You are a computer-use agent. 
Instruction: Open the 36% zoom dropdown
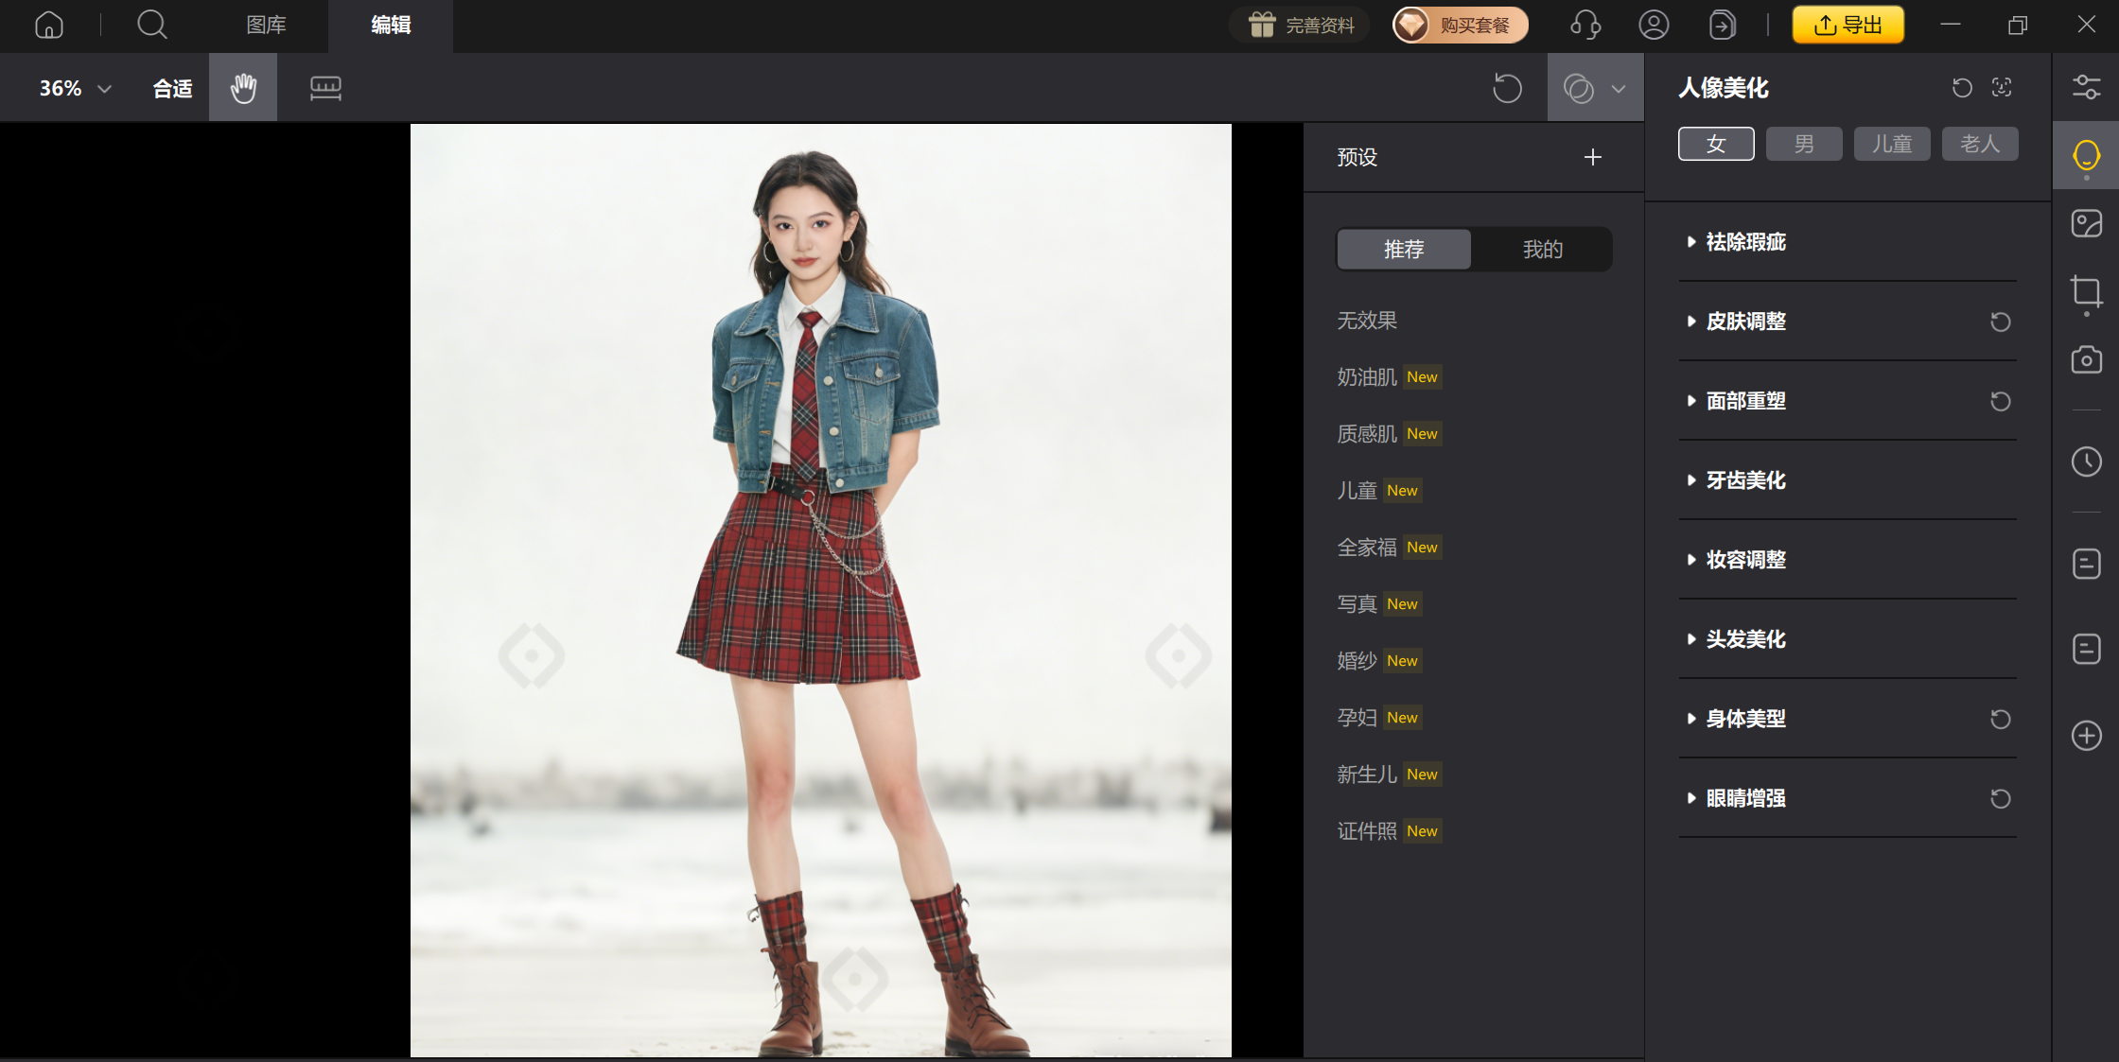click(x=75, y=88)
